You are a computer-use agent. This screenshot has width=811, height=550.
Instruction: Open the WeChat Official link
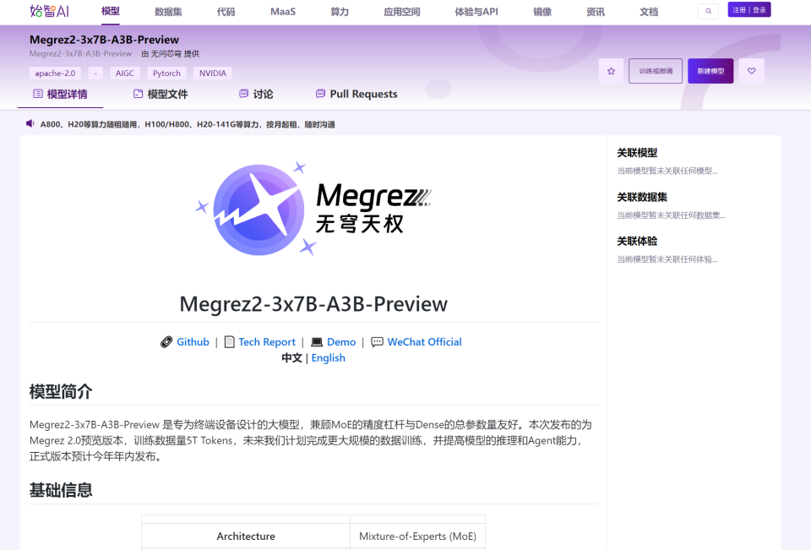point(425,342)
